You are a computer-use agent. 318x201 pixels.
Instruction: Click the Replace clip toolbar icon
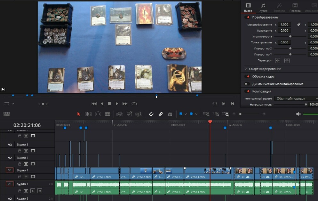click(139, 114)
